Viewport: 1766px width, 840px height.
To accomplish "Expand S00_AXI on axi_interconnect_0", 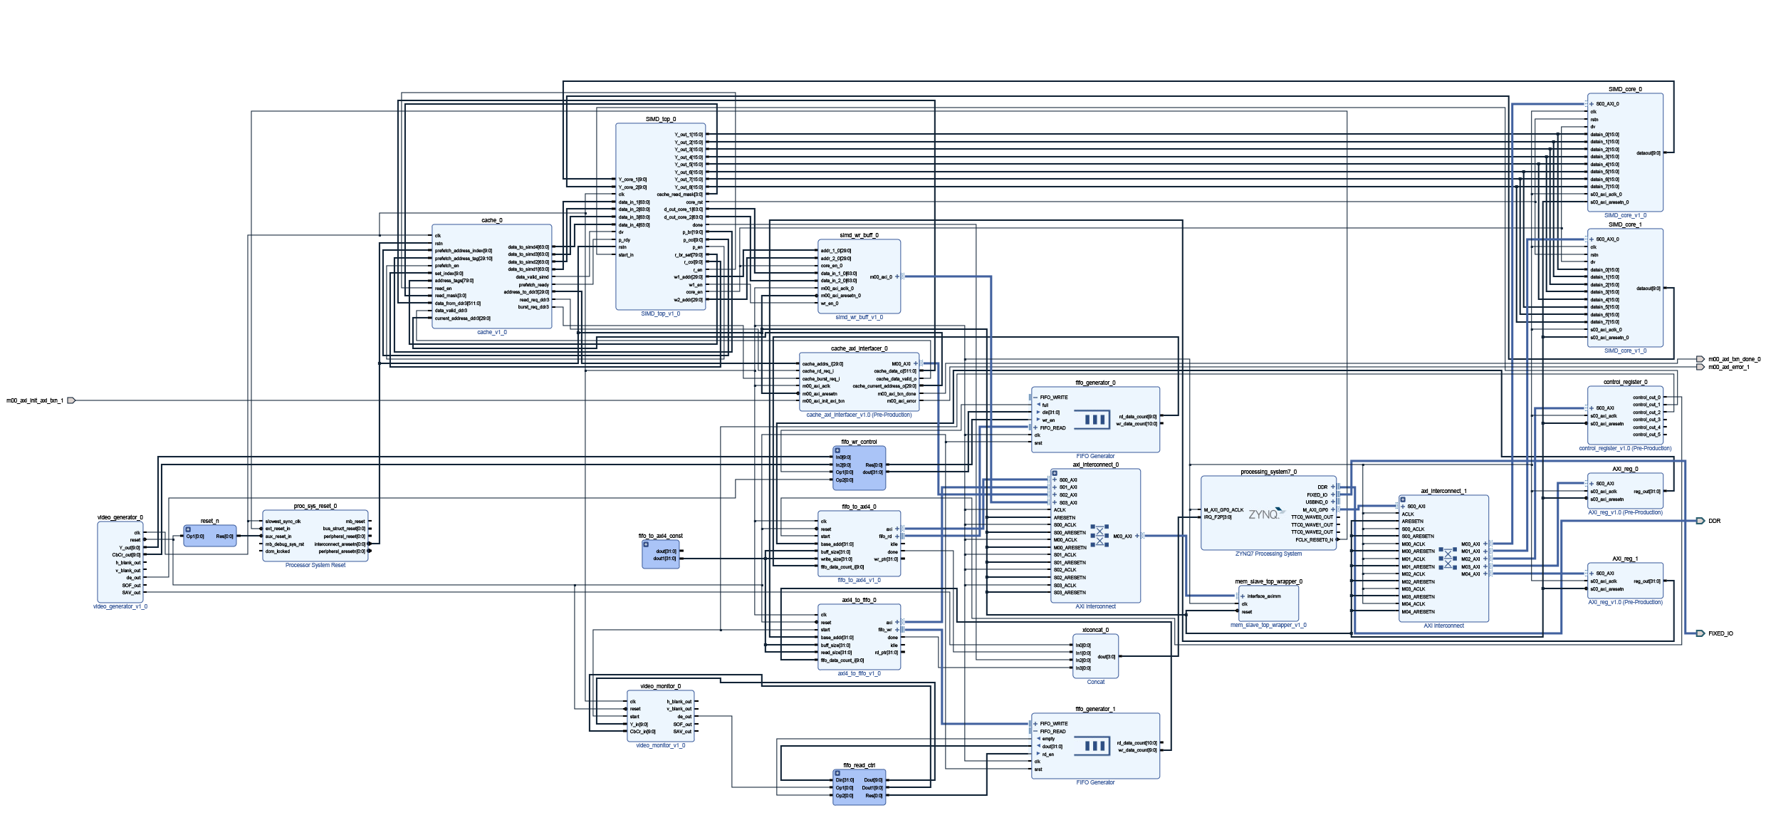I will (1055, 480).
